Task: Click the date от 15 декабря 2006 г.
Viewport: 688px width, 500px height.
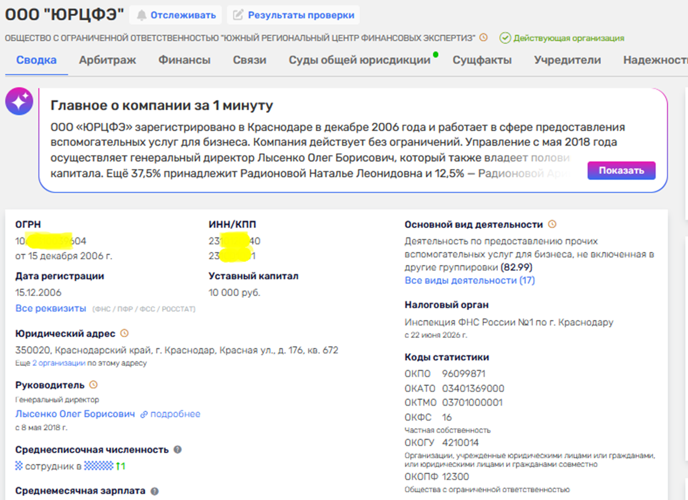Action: tap(64, 256)
